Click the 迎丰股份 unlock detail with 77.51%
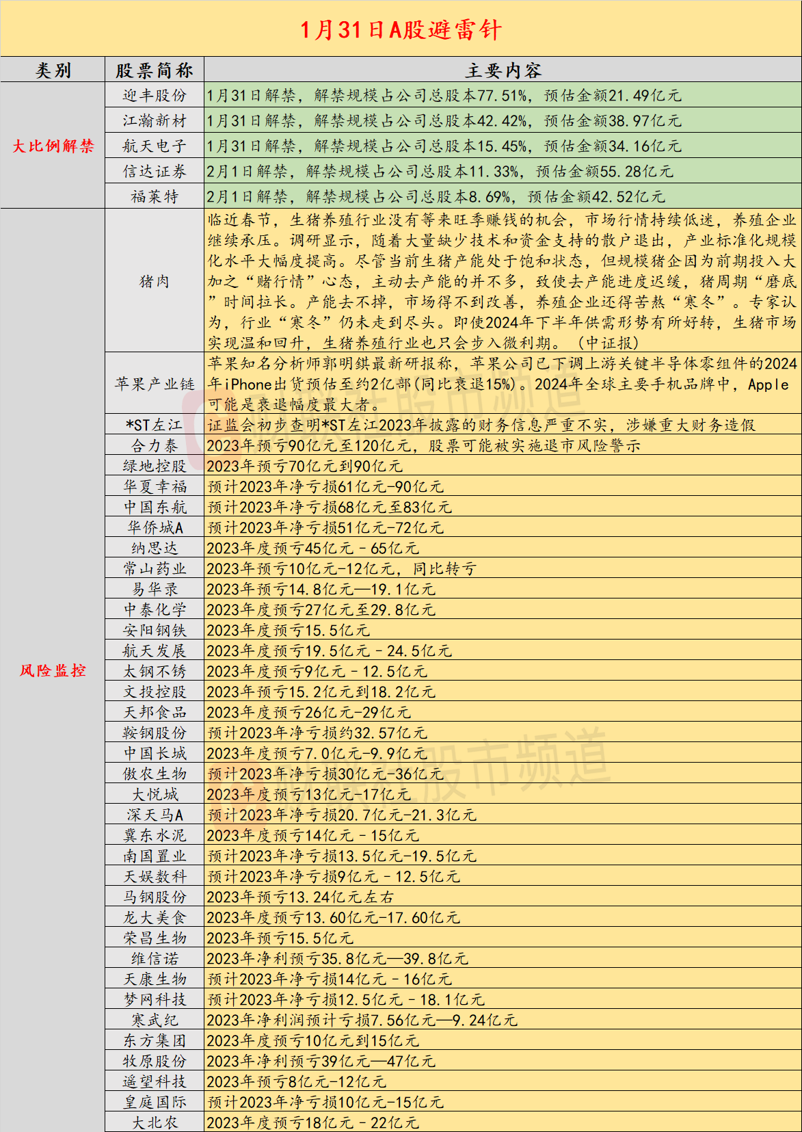The image size is (802, 1132). point(444,96)
